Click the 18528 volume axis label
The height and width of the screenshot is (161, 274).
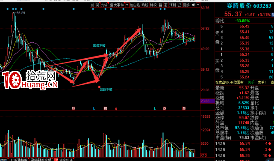(x=206, y=117)
